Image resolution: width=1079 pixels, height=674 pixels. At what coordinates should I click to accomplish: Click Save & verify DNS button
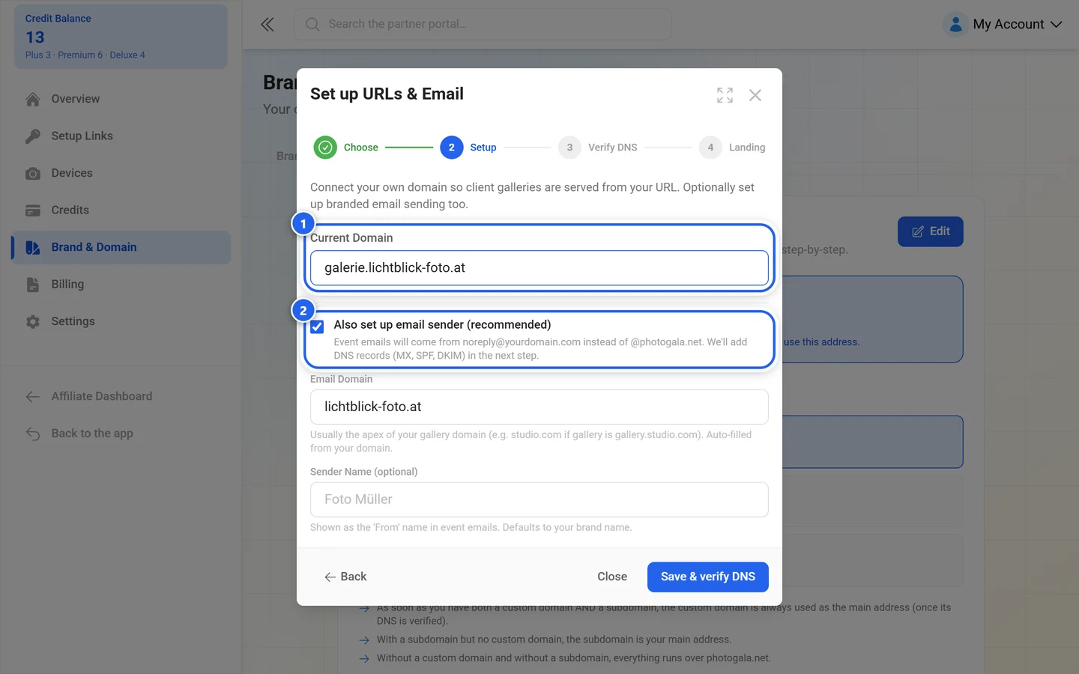tap(708, 577)
